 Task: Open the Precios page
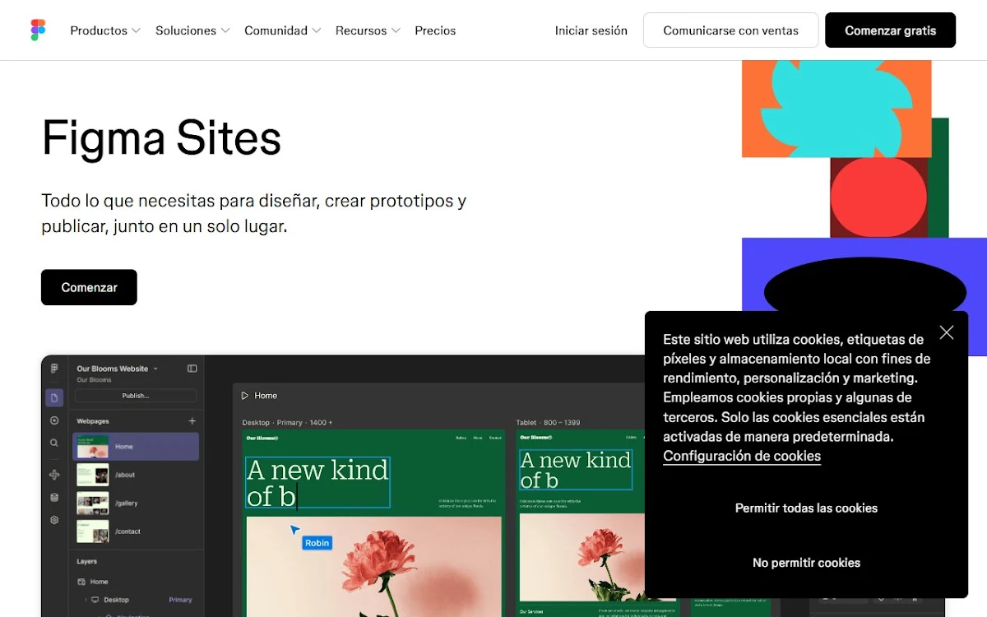click(x=435, y=30)
